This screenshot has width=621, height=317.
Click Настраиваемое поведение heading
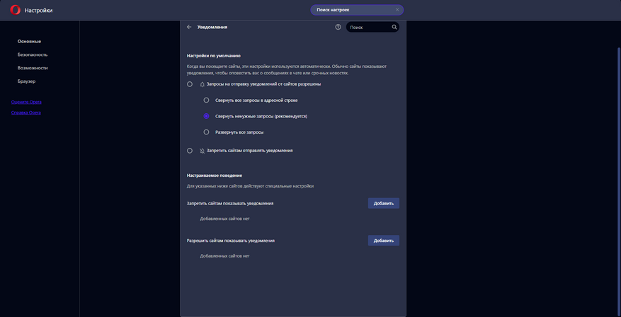215,175
